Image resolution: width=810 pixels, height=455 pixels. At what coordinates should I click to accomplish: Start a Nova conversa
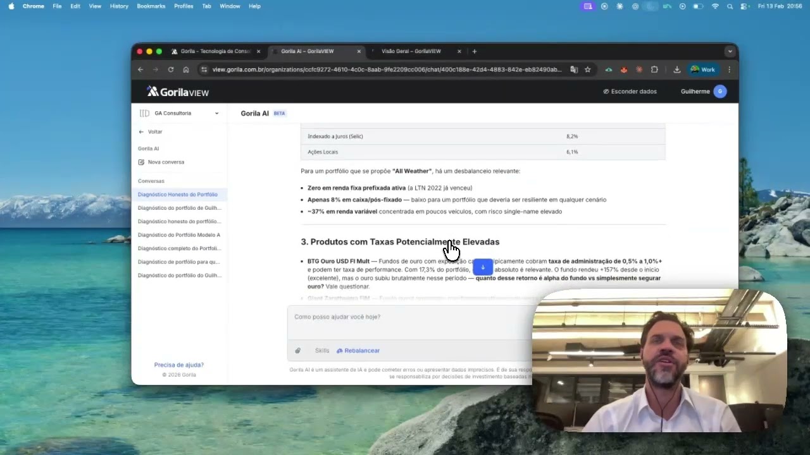coord(161,162)
